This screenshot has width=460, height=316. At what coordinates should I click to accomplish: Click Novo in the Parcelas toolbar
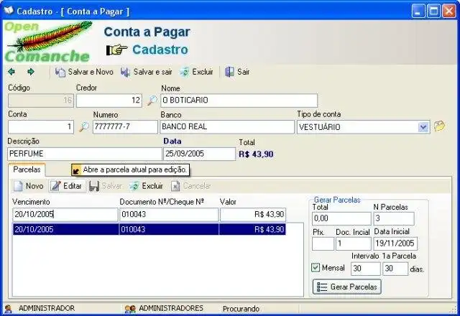(29, 186)
